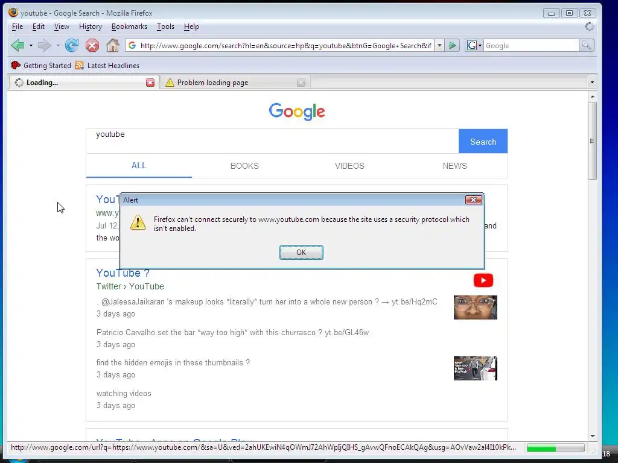Open the hidden emojis tweet thumbnail
Screen dimensions: 618x463
tap(476, 368)
